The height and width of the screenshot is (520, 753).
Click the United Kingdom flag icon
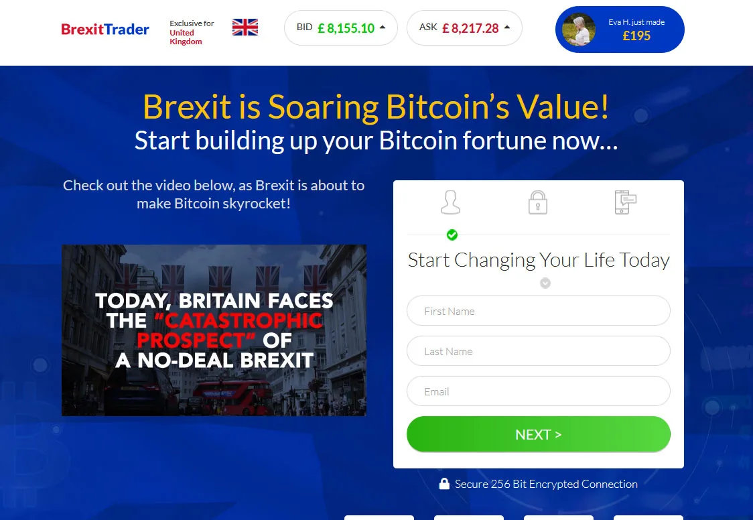click(x=245, y=27)
